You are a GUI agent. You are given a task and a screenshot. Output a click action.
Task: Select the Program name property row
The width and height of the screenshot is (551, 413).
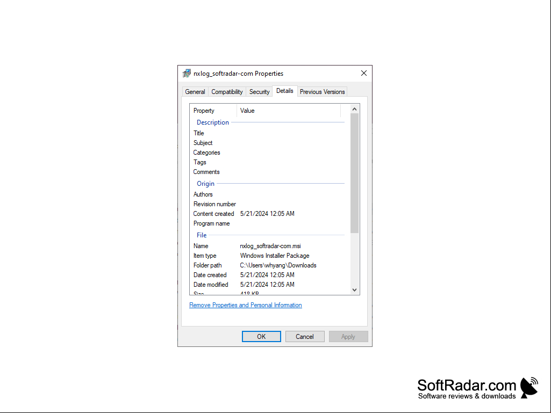pos(269,223)
